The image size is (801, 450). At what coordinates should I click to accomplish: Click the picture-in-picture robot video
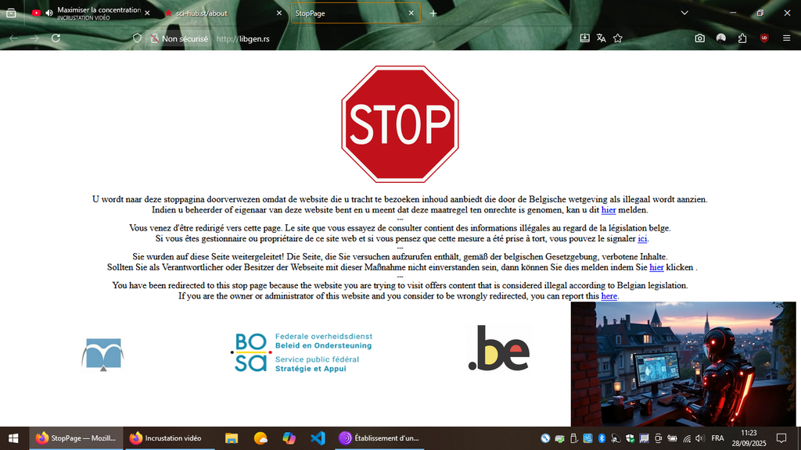683,364
